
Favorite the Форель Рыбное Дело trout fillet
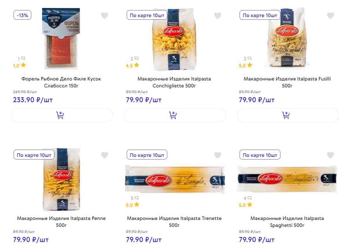click(x=104, y=16)
